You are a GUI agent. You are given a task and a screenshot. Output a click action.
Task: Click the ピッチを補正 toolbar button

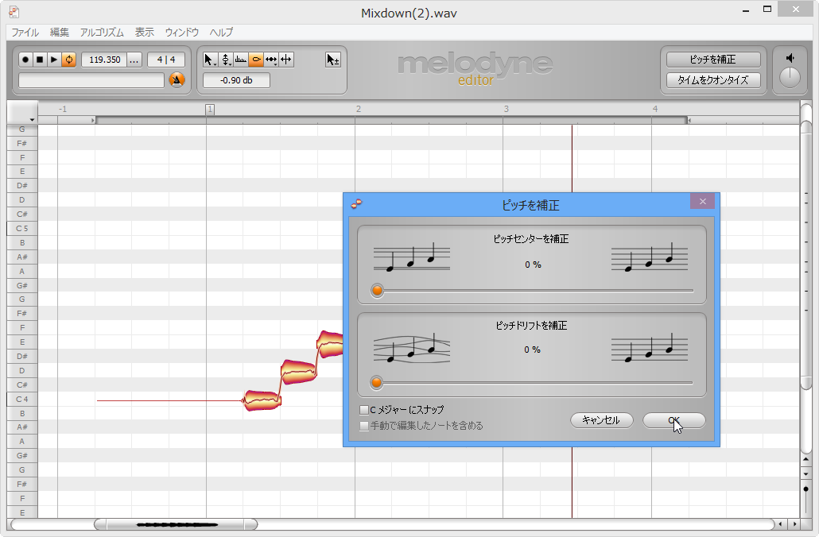pyautogui.click(x=713, y=60)
